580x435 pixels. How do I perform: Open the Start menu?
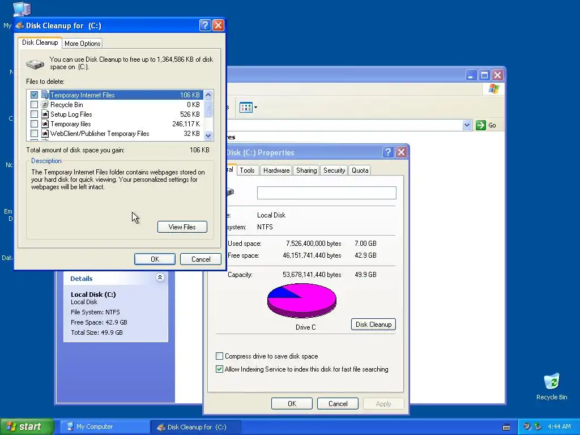27,427
